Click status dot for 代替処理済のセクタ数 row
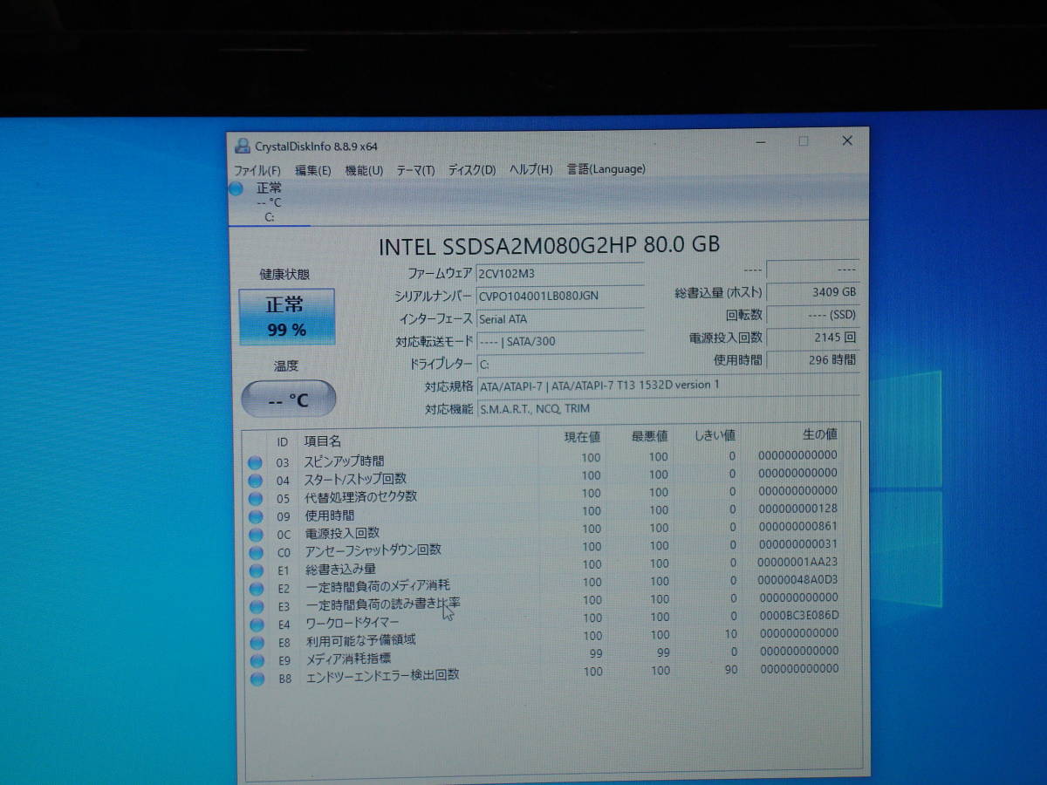The height and width of the screenshot is (785, 1047). tap(255, 499)
